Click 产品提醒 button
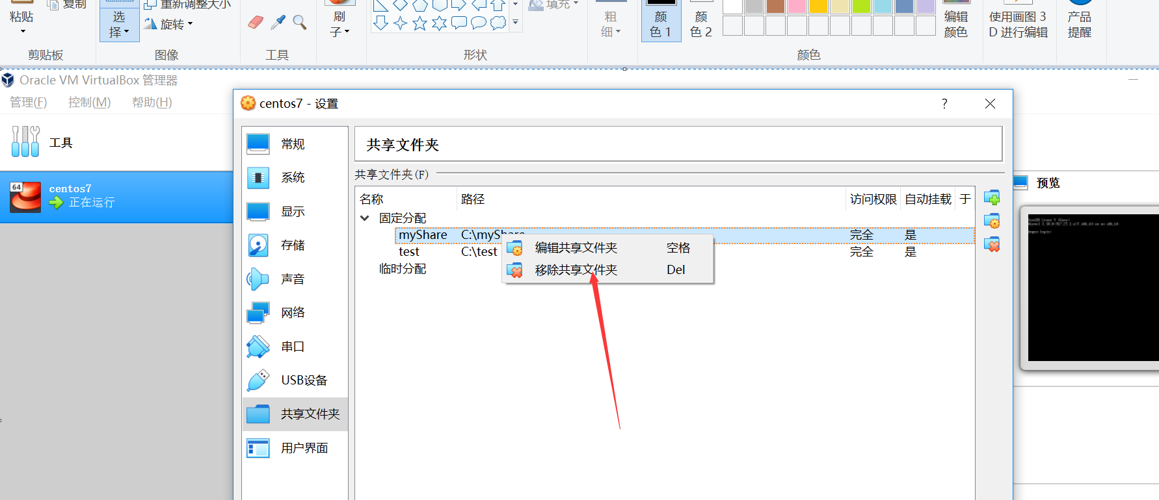This screenshot has height=500, width=1159. [1080, 21]
